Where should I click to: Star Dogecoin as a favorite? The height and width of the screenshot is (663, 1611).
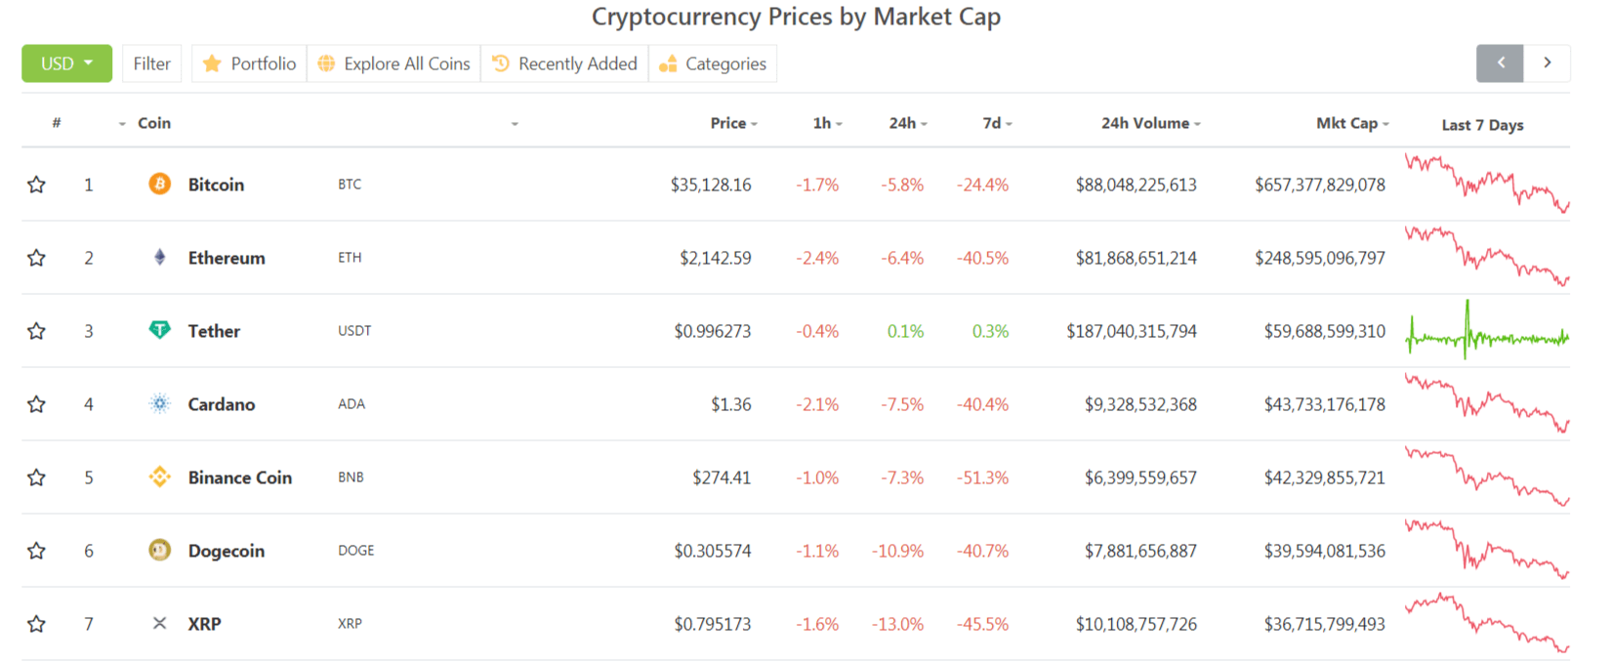click(x=36, y=551)
